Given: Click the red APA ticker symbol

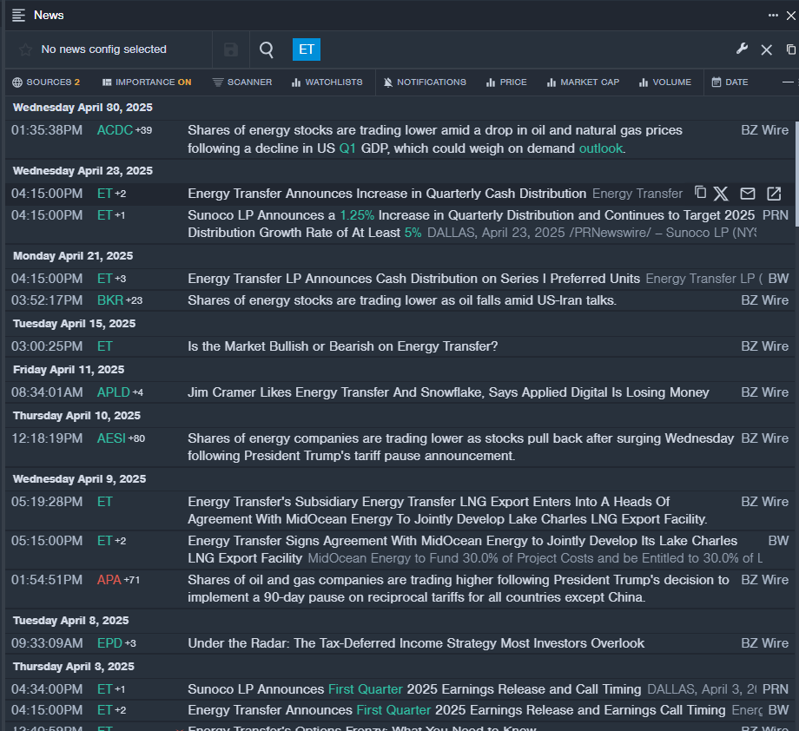Looking at the screenshot, I should click(109, 580).
